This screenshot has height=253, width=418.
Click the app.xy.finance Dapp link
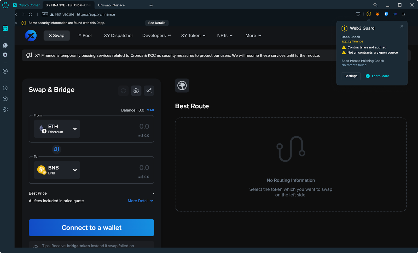pos(352,41)
